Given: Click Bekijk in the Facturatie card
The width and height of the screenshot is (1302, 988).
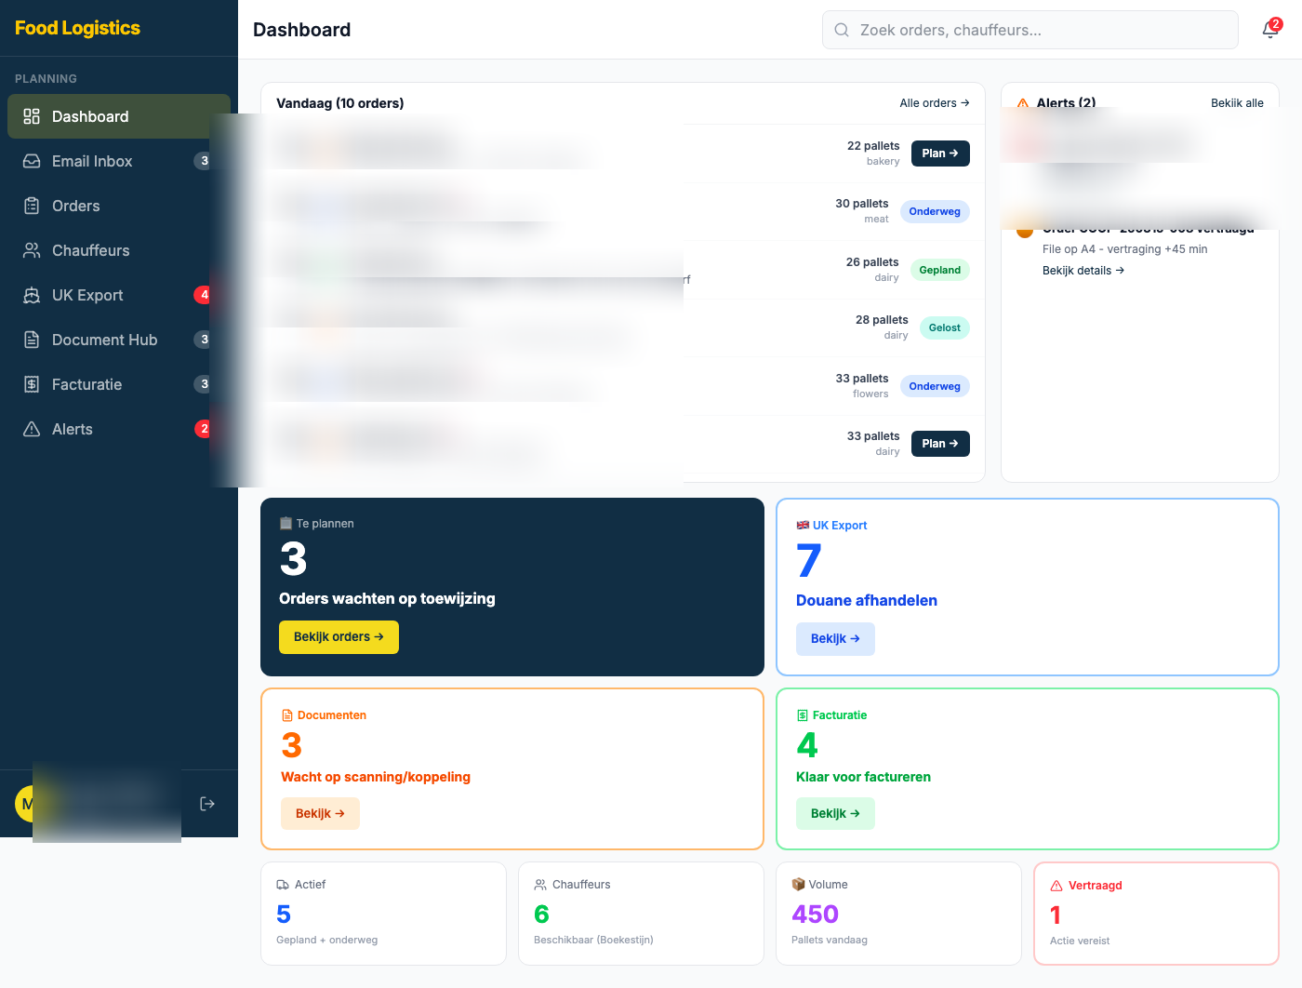Looking at the screenshot, I should (835, 814).
